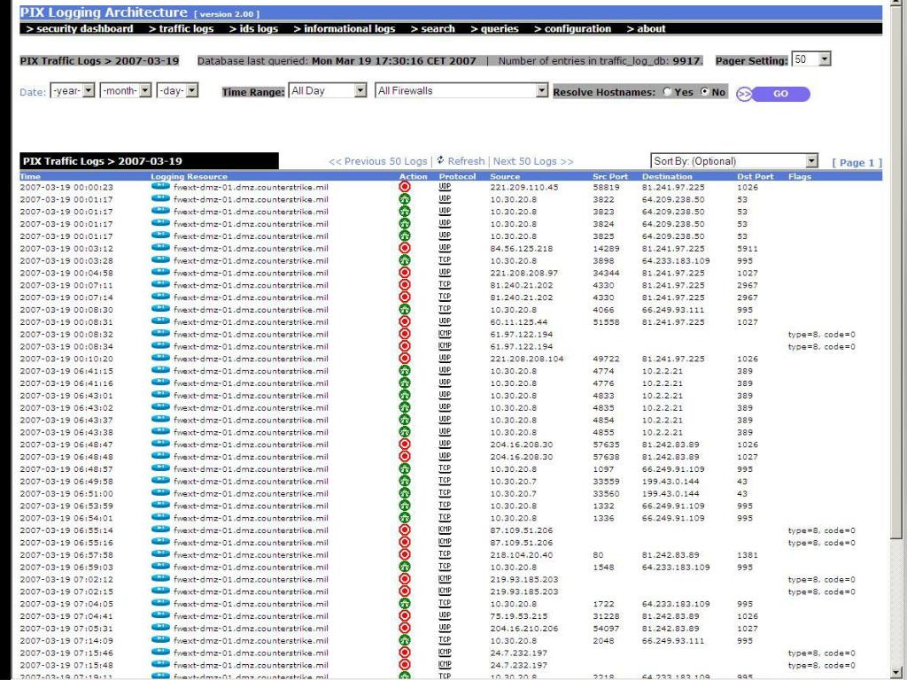Click the vertical scrollbar down arrow
This screenshot has height=680, width=907.
(x=896, y=674)
